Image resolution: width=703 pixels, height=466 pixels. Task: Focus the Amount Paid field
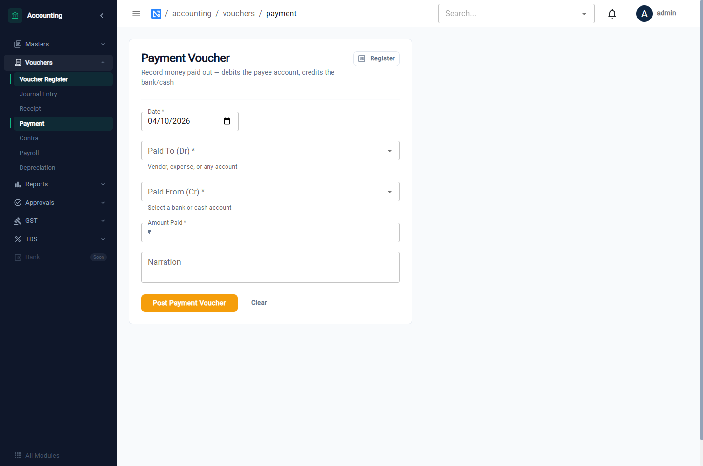(x=270, y=233)
